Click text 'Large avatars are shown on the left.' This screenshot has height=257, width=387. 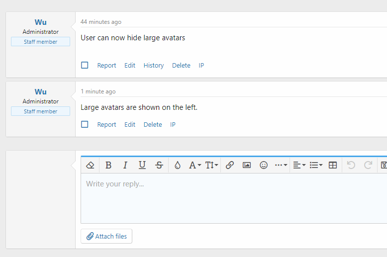(x=139, y=107)
